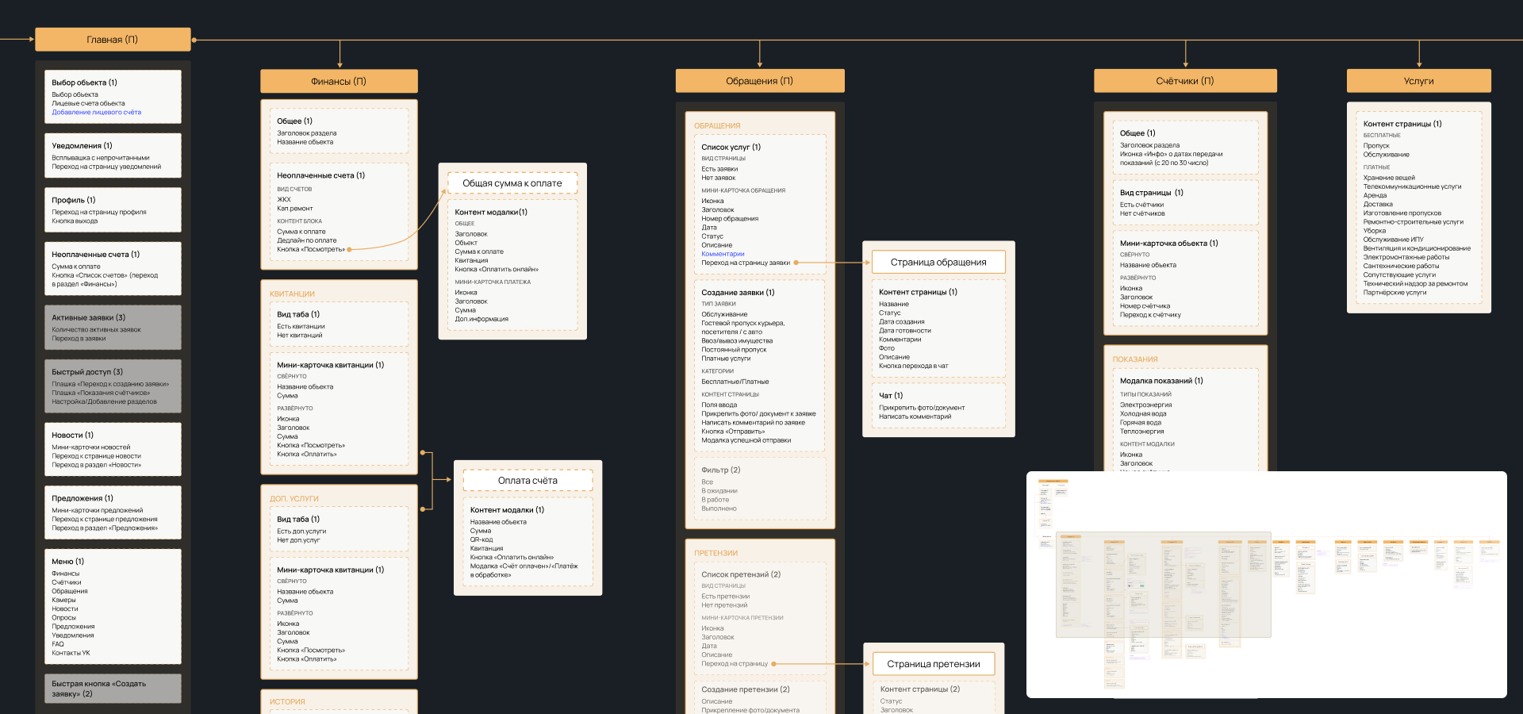Viewport: 1523px width, 714px height.
Task: Click the "Профиль (1)" card
Action: click(x=113, y=210)
